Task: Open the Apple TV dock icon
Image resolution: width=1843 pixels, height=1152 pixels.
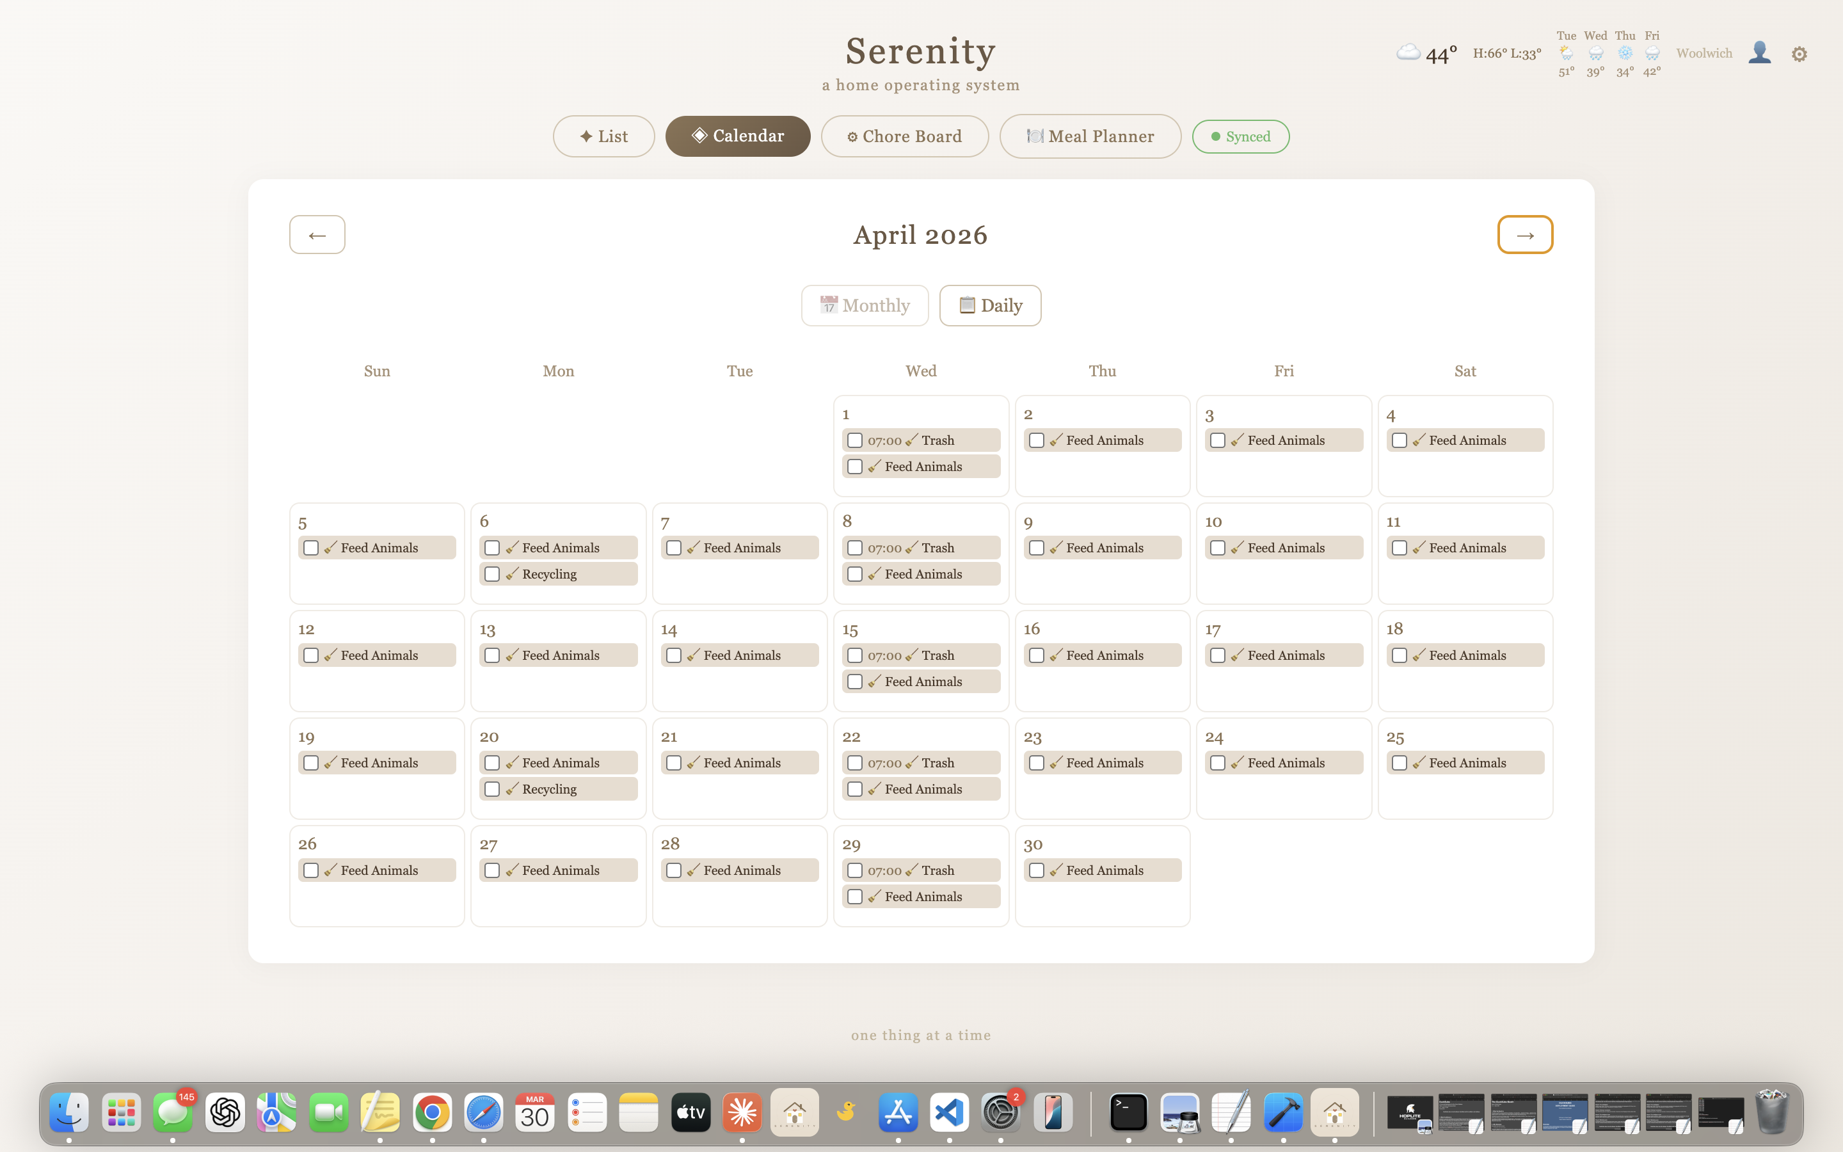Action: (690, 1112)
